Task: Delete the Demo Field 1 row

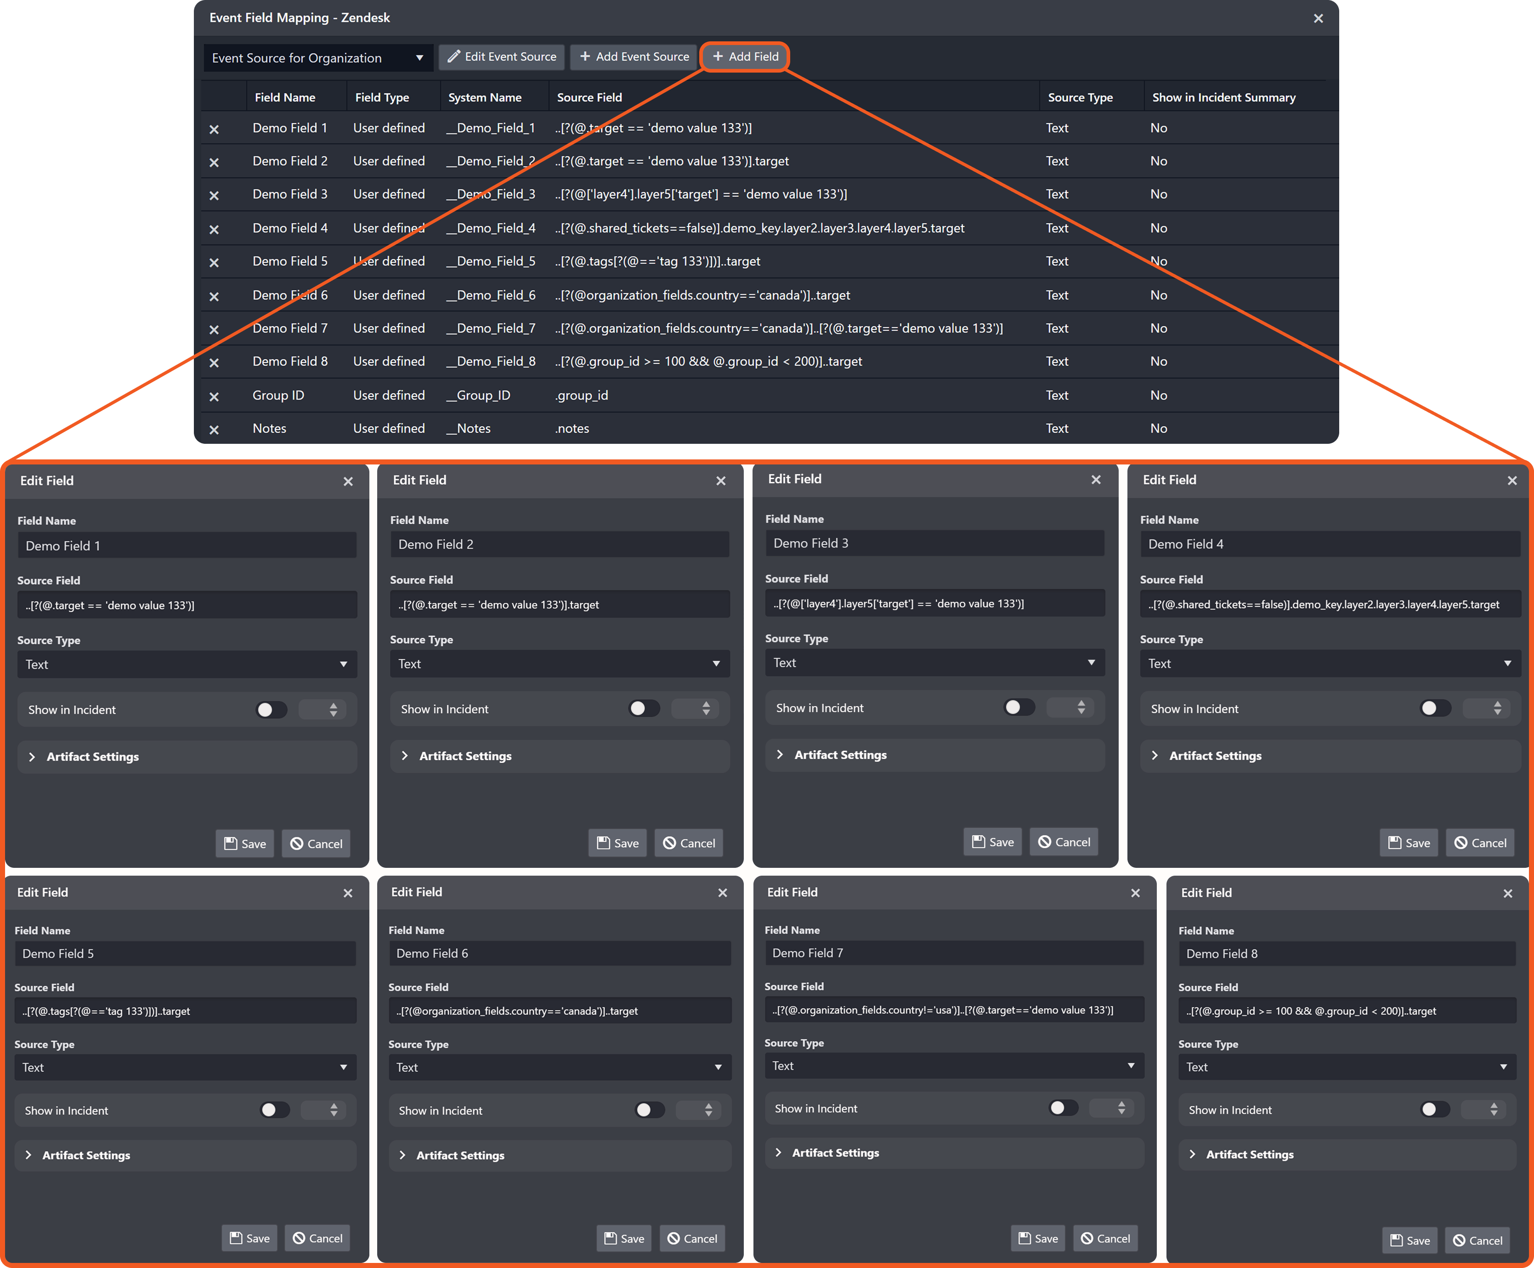Action: tap(214, 129)
